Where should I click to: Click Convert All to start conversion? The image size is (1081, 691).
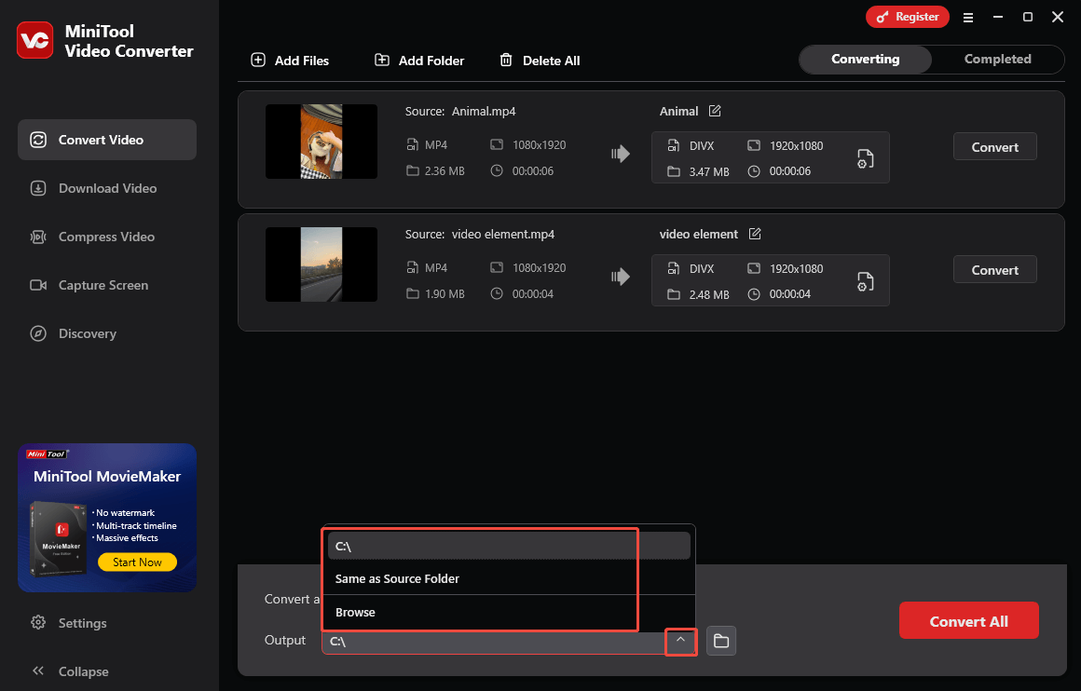(x=969, y=619)
